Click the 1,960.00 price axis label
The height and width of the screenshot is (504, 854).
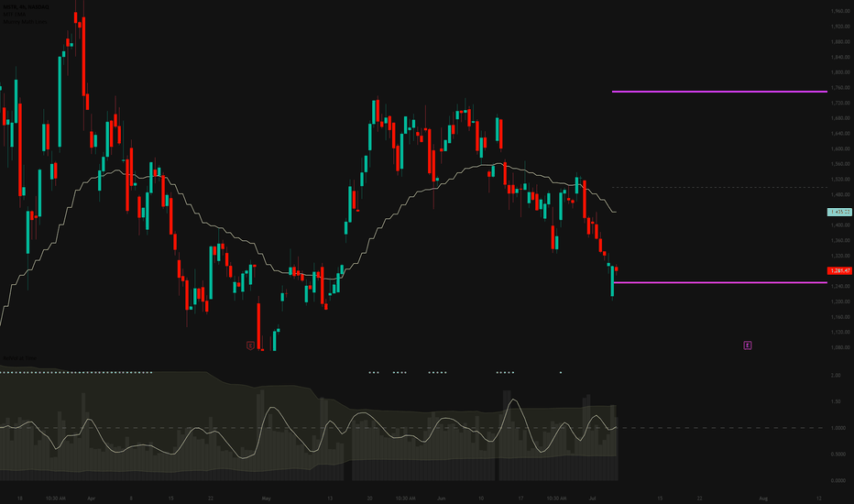click(x=840, y=11)
